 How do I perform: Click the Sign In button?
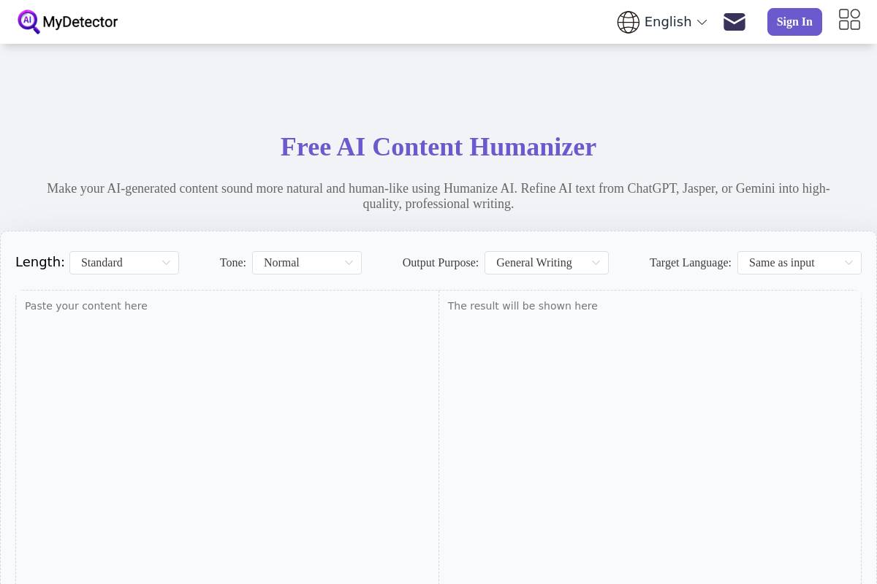pyautogui.click(x=794, y=22)
